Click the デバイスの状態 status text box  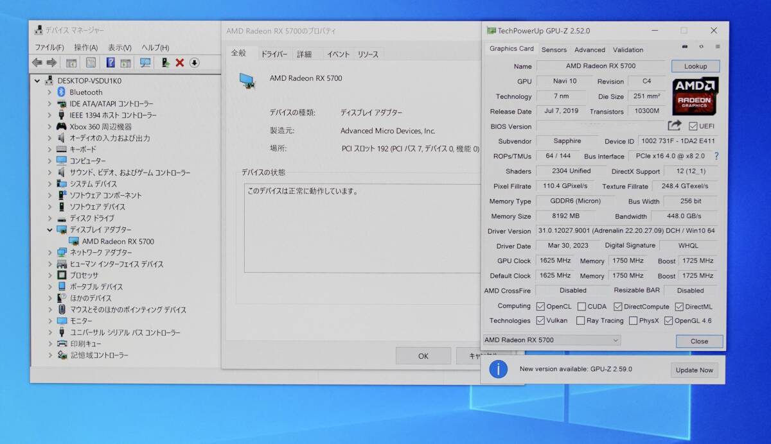(x=363, y=228)
